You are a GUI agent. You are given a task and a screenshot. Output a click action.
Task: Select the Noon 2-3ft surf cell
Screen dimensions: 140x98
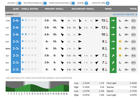tap(16, 49)
